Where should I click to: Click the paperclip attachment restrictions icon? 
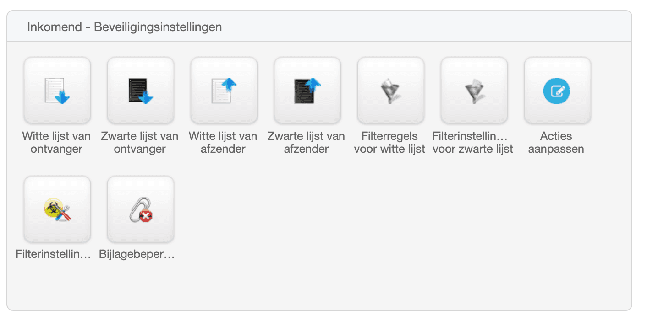(x=140, y=209)
